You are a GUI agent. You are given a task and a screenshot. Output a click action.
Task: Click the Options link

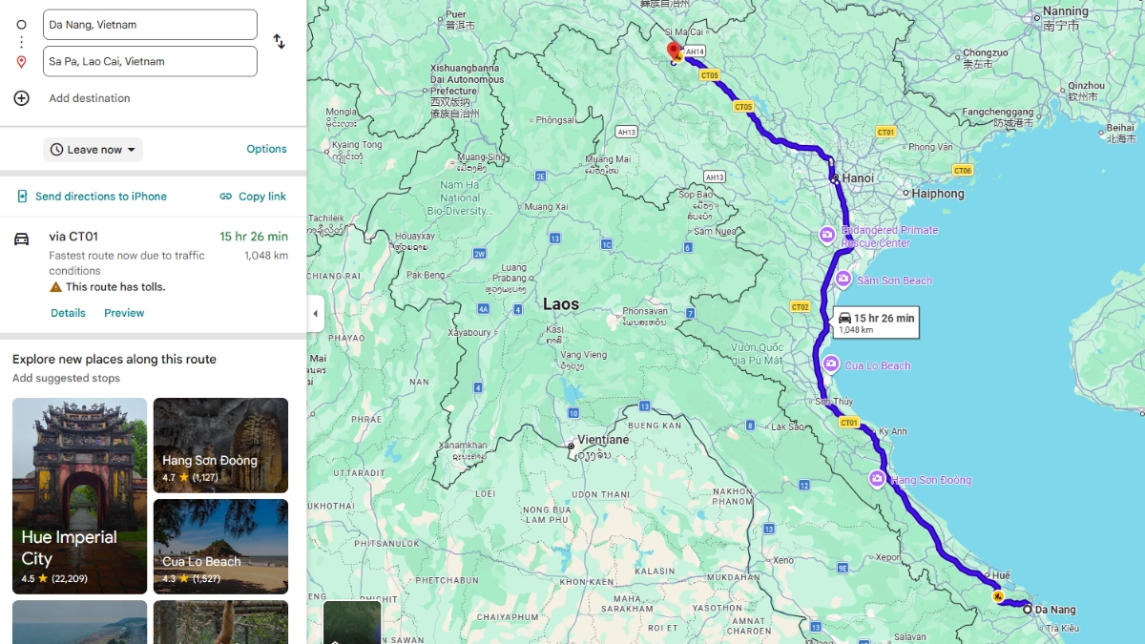click(x=266, y=149)
